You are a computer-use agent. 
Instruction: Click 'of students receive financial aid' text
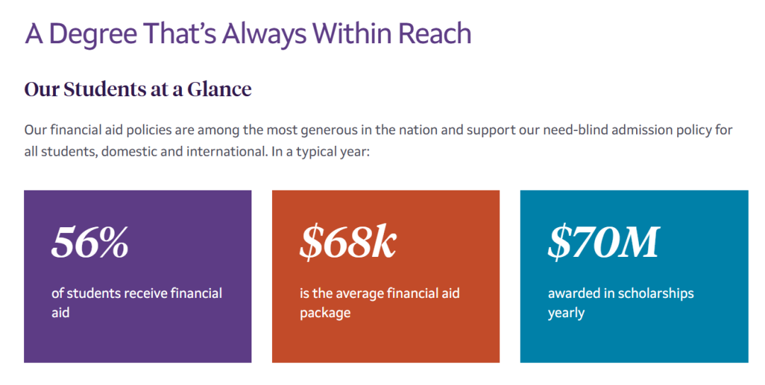[137, 303]
